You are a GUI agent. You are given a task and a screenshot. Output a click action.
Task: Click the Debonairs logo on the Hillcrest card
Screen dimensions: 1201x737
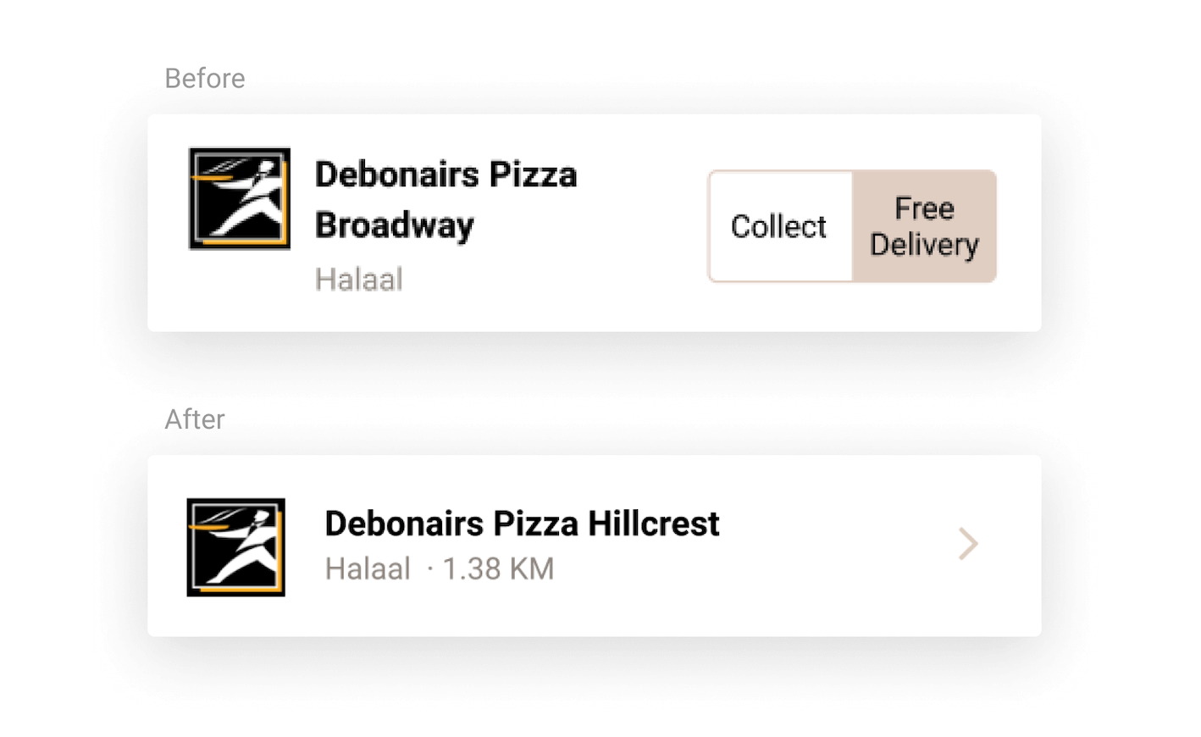[x=235, y=547]
